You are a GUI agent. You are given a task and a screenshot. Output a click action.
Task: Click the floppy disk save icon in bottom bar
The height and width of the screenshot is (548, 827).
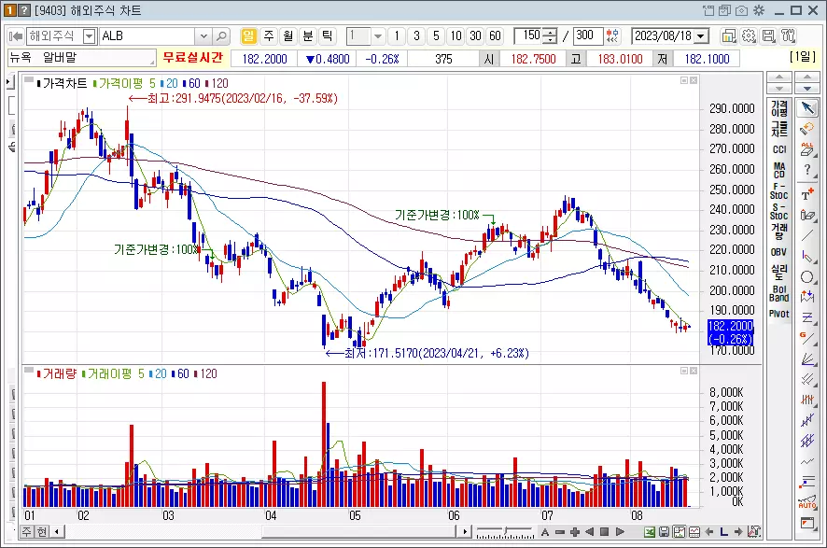click(664, 531)
